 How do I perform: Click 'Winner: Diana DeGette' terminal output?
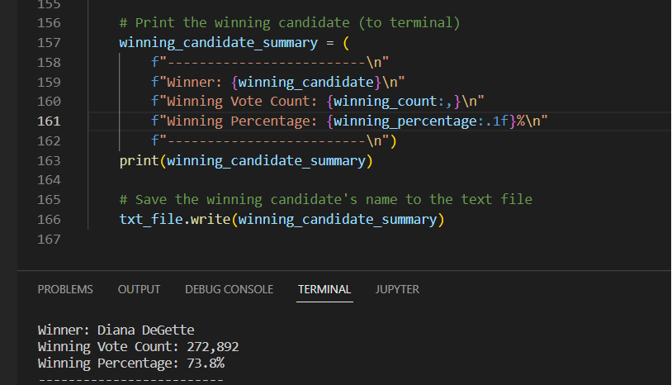click(x=116, y=330)
